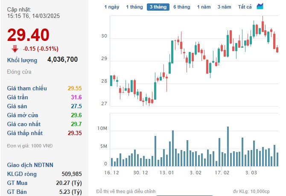
Task: Click the 10M volume axis label
Action: coord(102,129)
